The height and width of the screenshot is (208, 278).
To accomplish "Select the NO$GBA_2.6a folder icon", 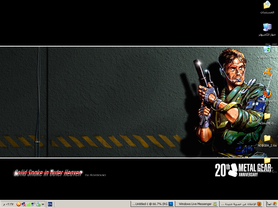I will [267, 141].
